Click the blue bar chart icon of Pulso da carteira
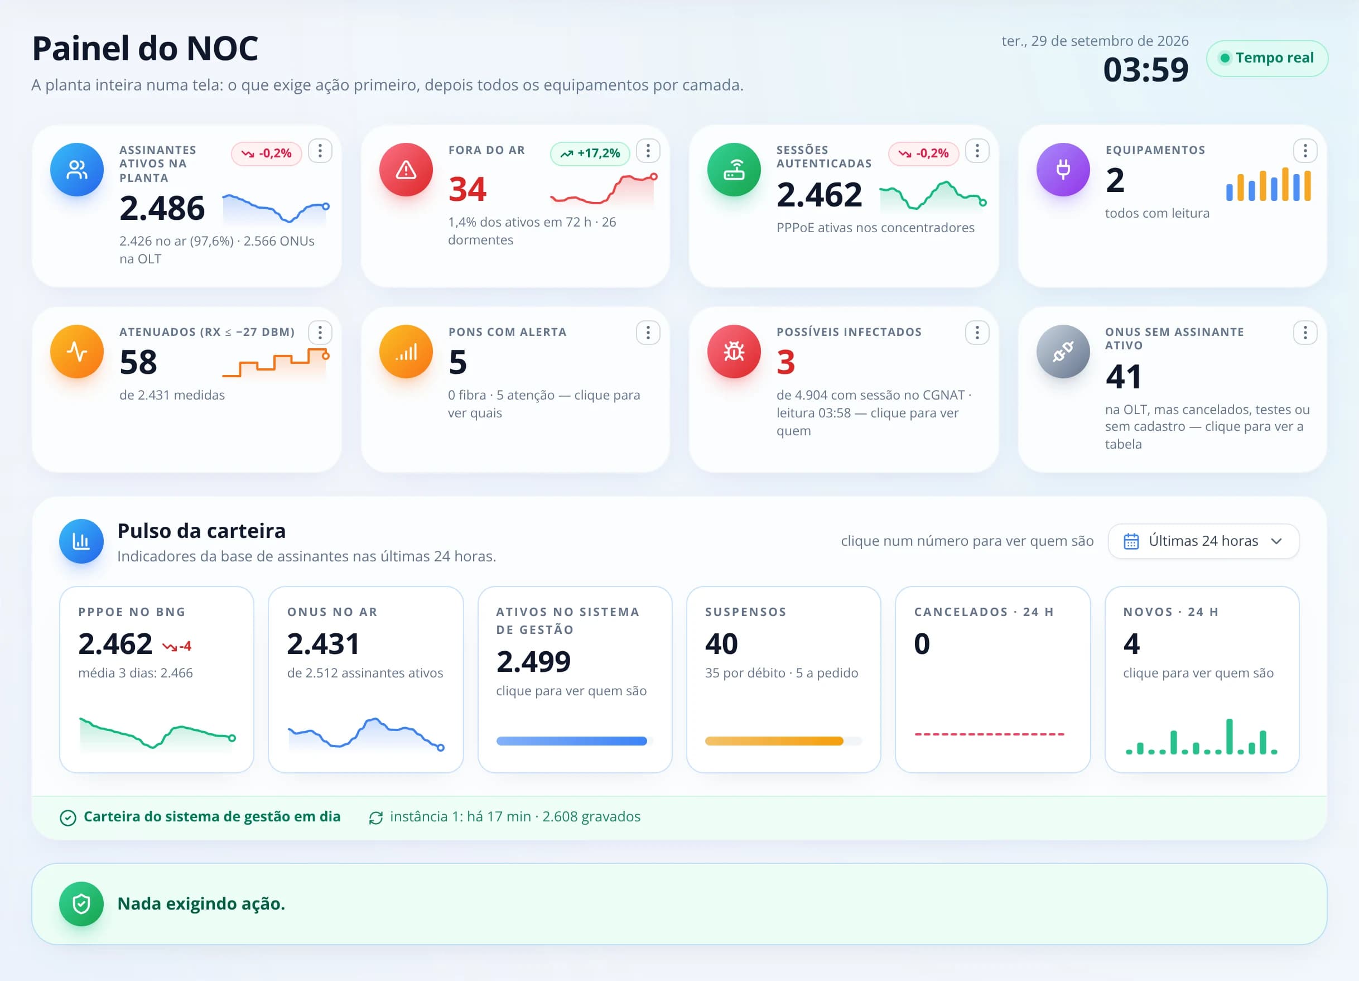The height and width of the screenshot is (981, 1359). (x=81, y=541)
